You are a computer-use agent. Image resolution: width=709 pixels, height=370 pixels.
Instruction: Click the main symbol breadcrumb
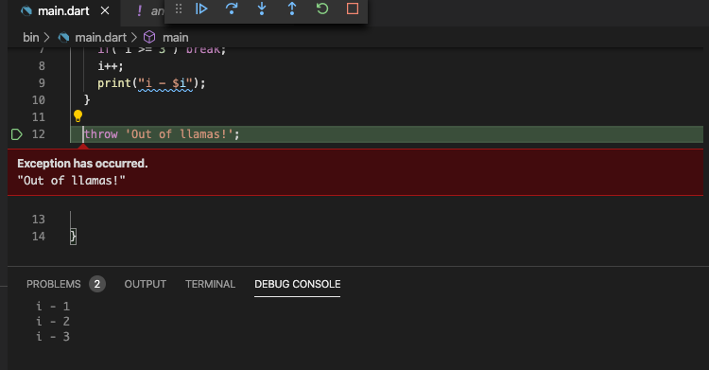coord(176,37)
